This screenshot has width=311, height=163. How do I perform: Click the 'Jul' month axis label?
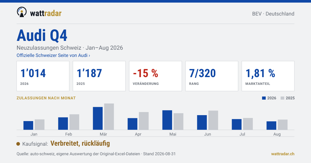click(242, 134)
